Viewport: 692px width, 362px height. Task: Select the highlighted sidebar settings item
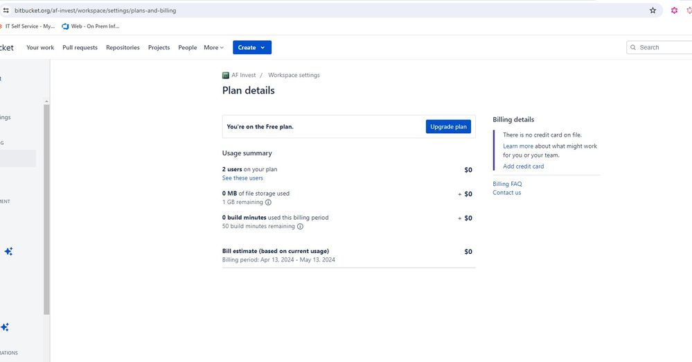tap(18, 158)
